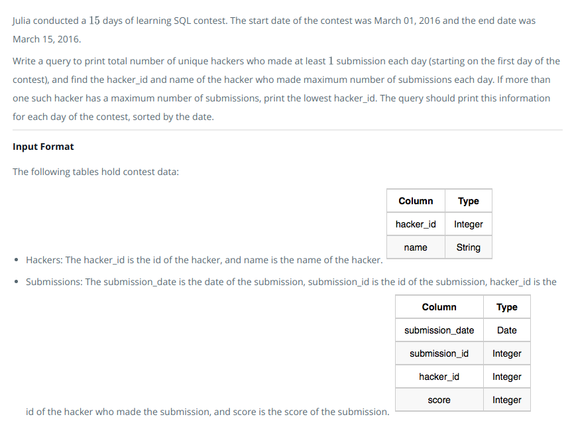The height and width of the screenshot is (425, 572).
Task: Click the Date type cell
Action: pos(506,330)
